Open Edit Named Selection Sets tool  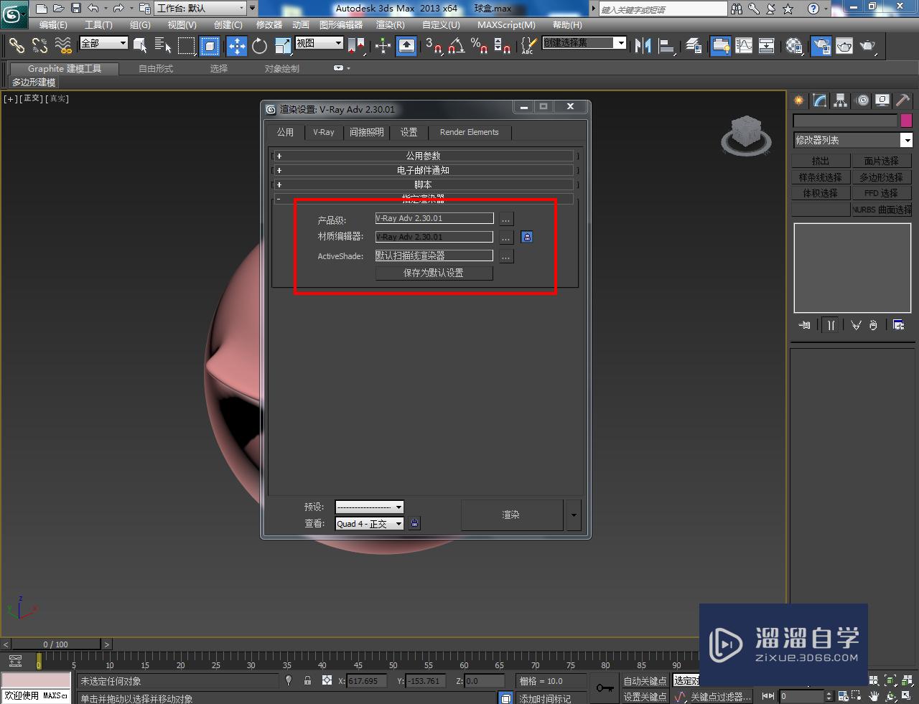pos(528,46)
